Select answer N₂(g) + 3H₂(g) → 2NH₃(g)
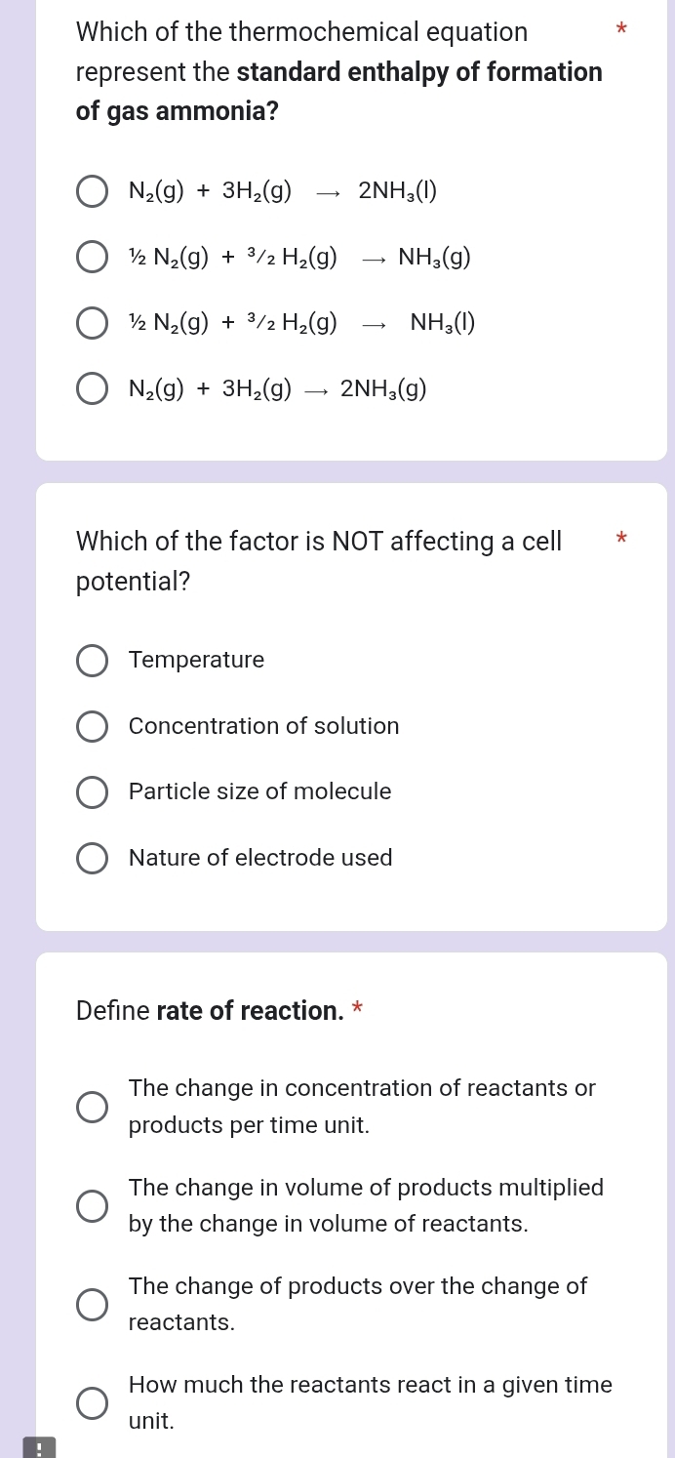 92,388
